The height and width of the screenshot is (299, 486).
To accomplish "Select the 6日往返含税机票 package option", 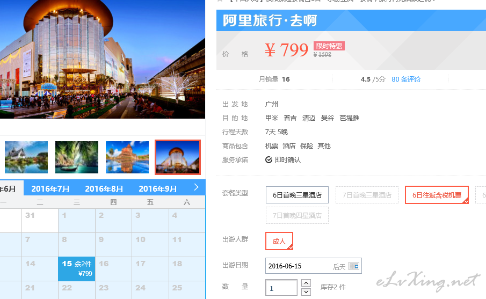I will 437,195.
